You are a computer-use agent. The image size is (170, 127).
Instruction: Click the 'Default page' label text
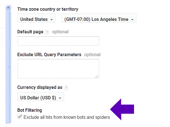(x=30, y=32)
